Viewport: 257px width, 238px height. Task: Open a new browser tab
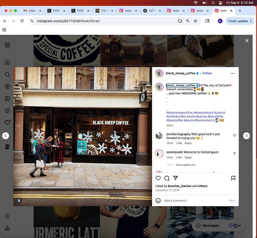point(240,11)
